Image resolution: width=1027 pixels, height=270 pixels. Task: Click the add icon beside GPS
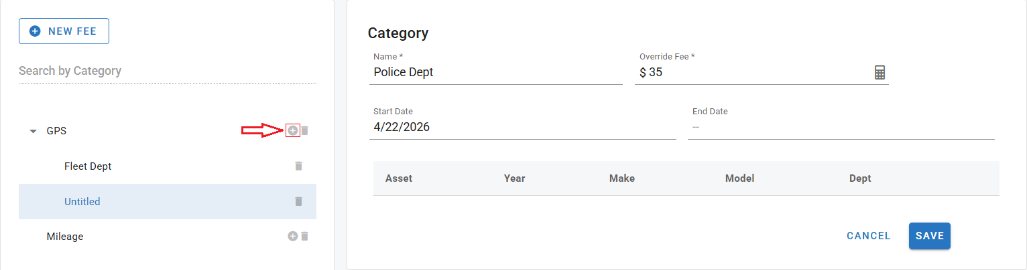(x=293, y=130)
